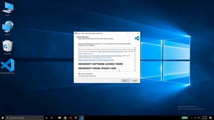Open File Explorer from the taskbar
214x120 pixels.
pos(60,118)
